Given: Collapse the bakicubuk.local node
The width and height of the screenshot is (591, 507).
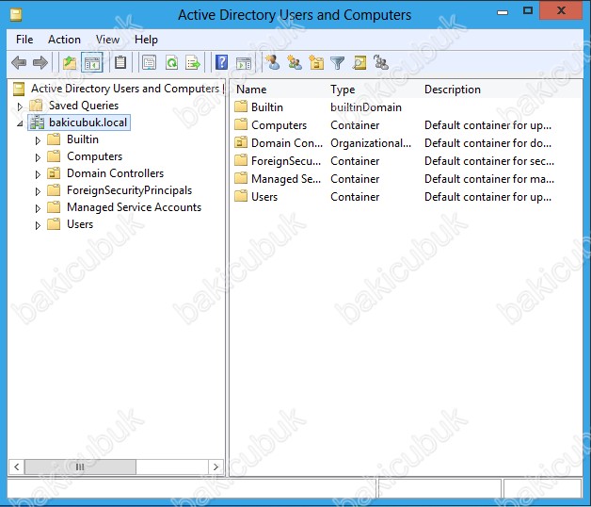Looking at the screenshot, I should point(20,123).
